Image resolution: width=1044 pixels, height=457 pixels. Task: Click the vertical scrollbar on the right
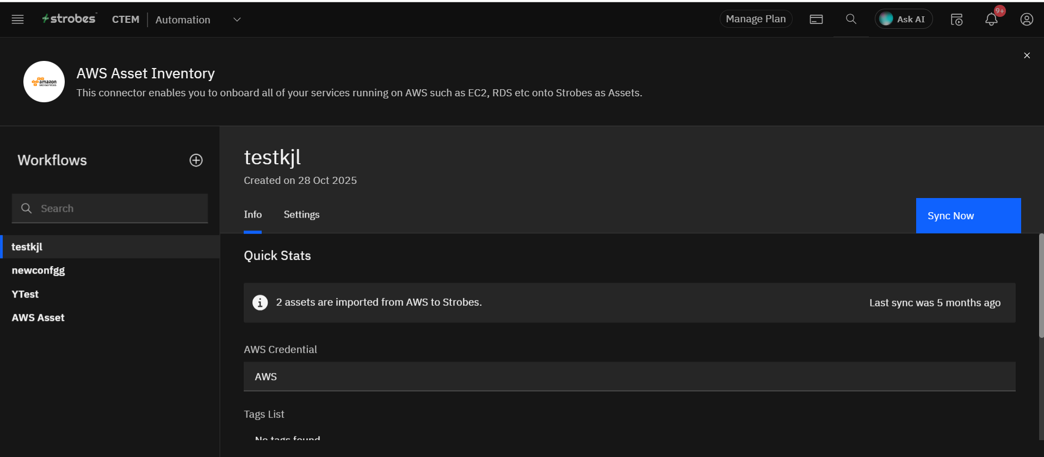click(x=1041, y=286)
